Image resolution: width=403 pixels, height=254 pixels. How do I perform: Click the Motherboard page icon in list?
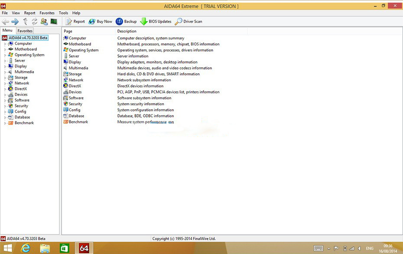(66, 44)
